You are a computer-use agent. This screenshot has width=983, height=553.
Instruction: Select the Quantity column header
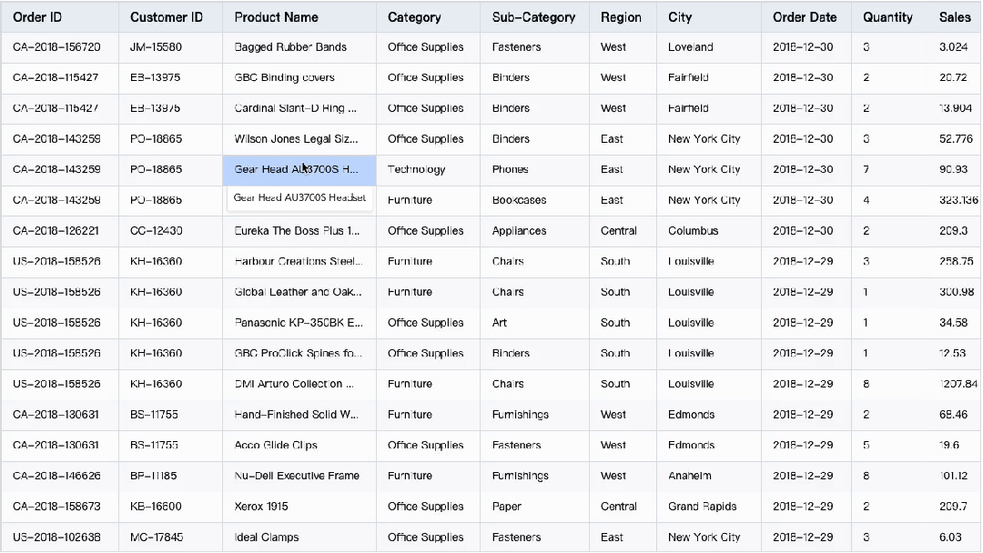(x=887, y=17)
